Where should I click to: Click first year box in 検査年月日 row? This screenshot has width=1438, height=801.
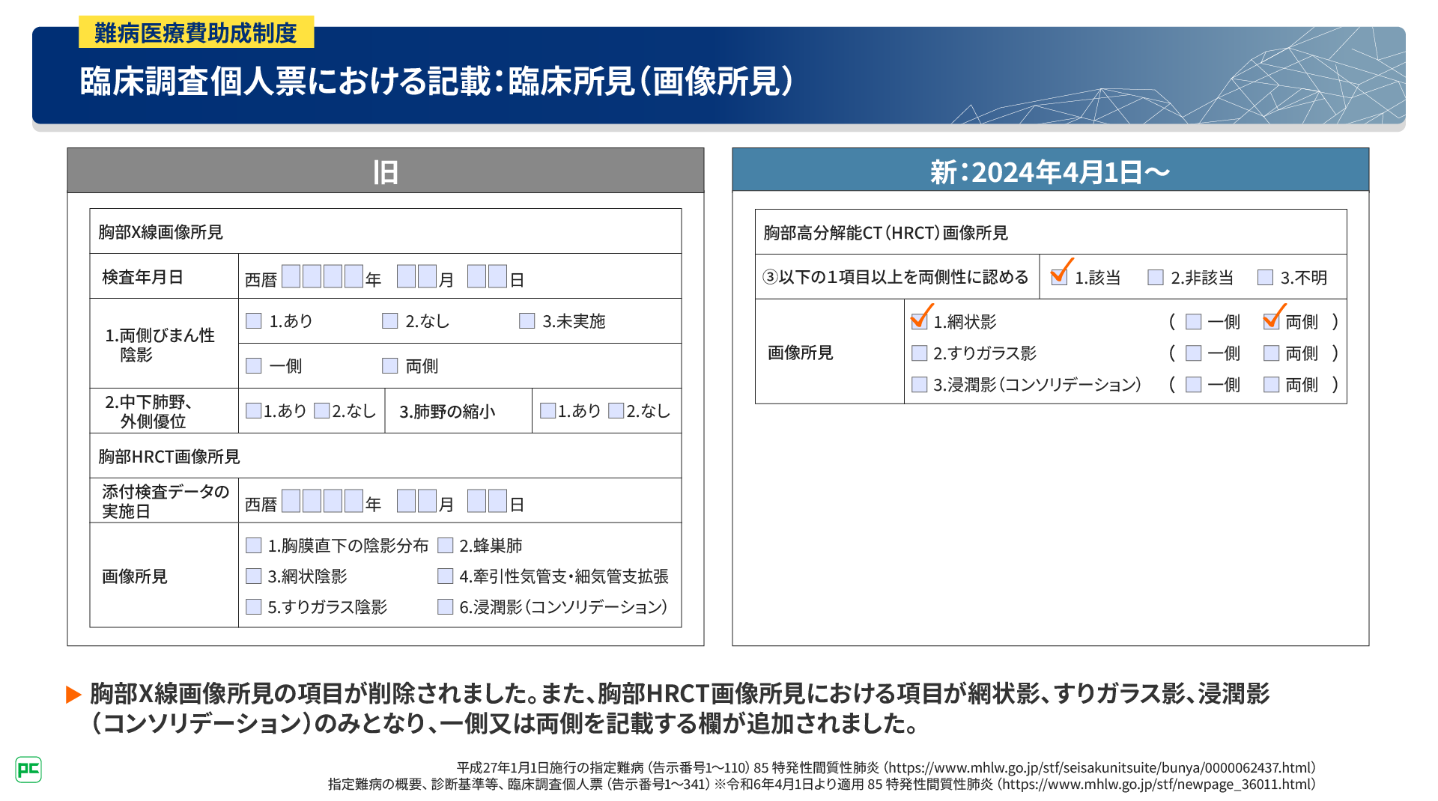pyautogui.click(x=291, y=277)
